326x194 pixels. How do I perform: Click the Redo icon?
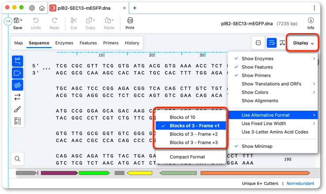[54, 20]
